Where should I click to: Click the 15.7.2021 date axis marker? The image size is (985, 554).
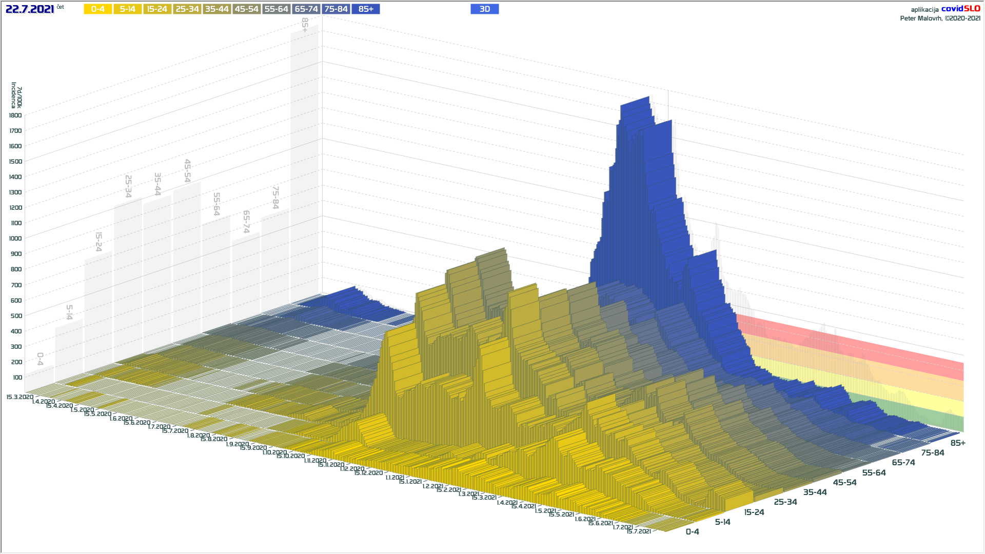[639, 531]
